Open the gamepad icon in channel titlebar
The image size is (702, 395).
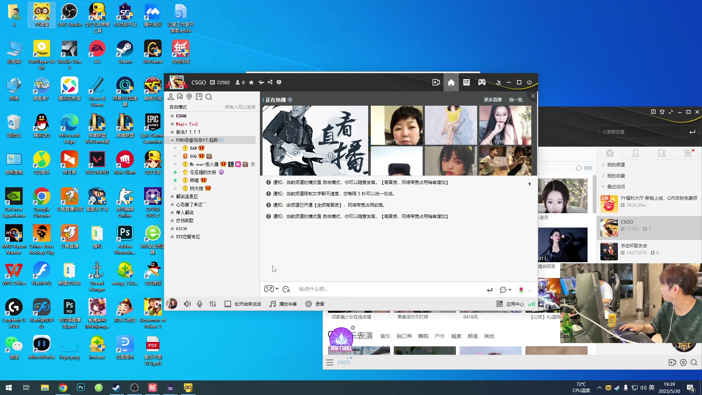(x=482, y=83)
